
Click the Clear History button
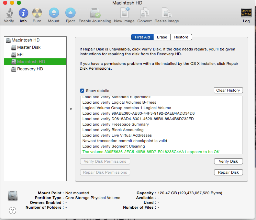coord(228,90)
